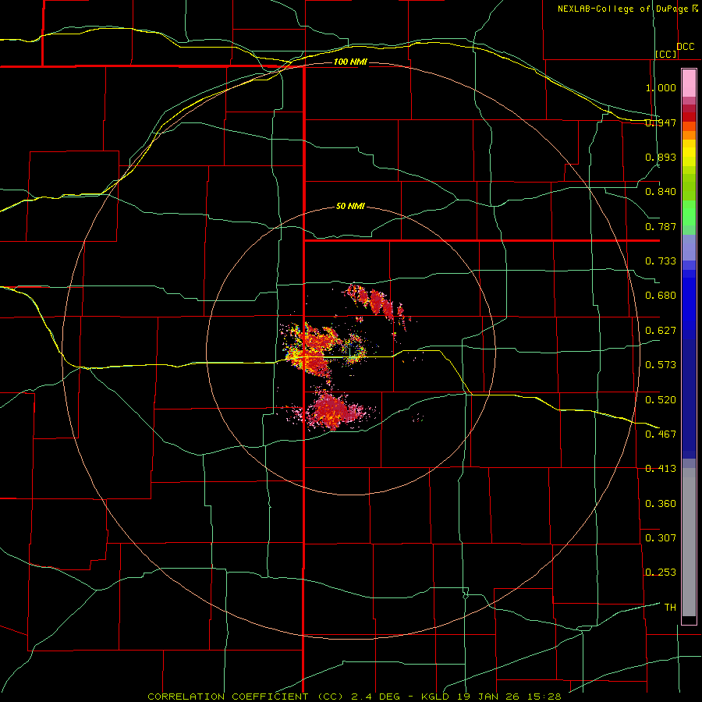The width and height of the screenshot is (702, 702).
Task: Select the 0.360 colorbar value
Action: point(661,504)
